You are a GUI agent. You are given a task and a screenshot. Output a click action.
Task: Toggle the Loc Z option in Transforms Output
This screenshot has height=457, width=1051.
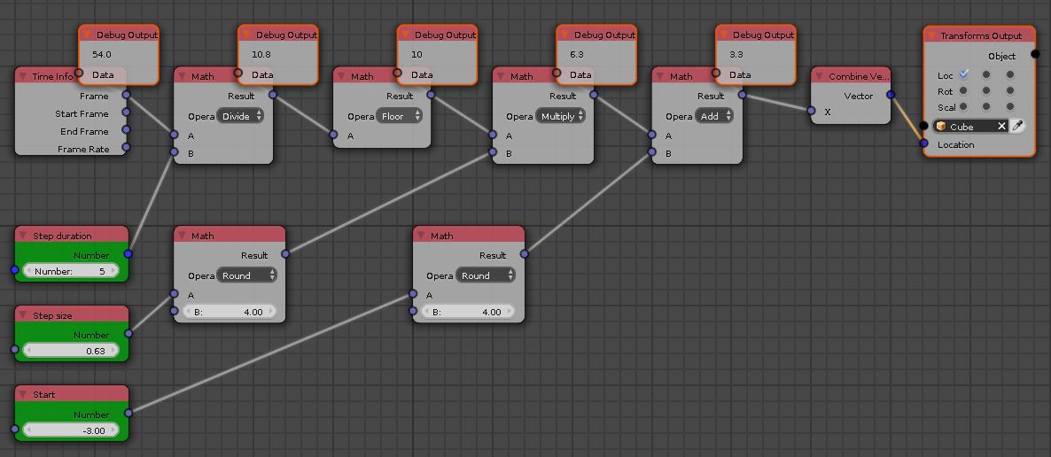pyautogui.click(x=1009, y=74)
